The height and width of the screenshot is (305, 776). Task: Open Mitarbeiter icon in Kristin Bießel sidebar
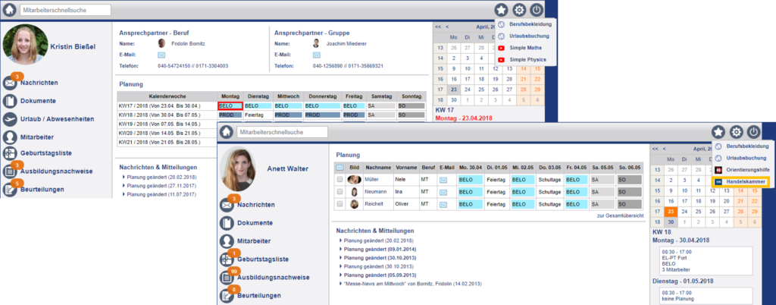10,137
